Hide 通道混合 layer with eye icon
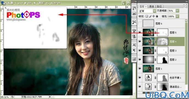 coord(140,87)
